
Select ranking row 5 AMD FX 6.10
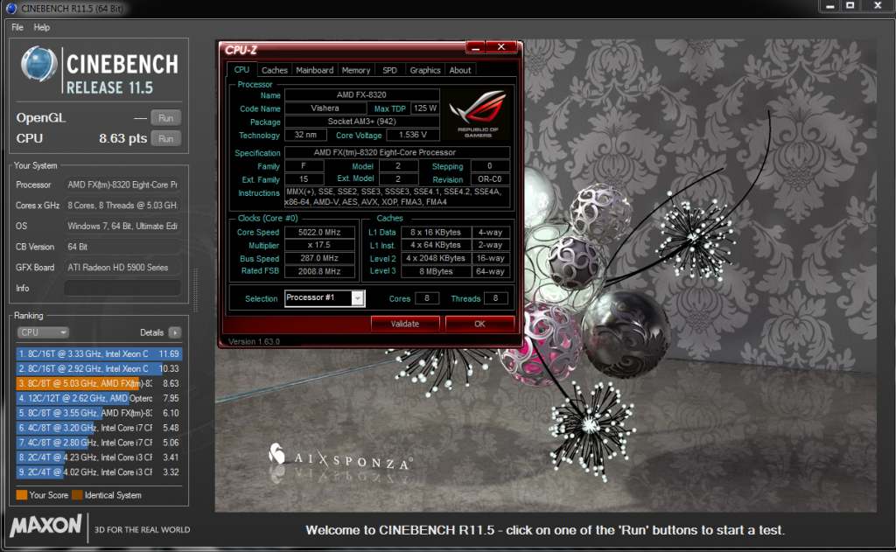(99, 413)
